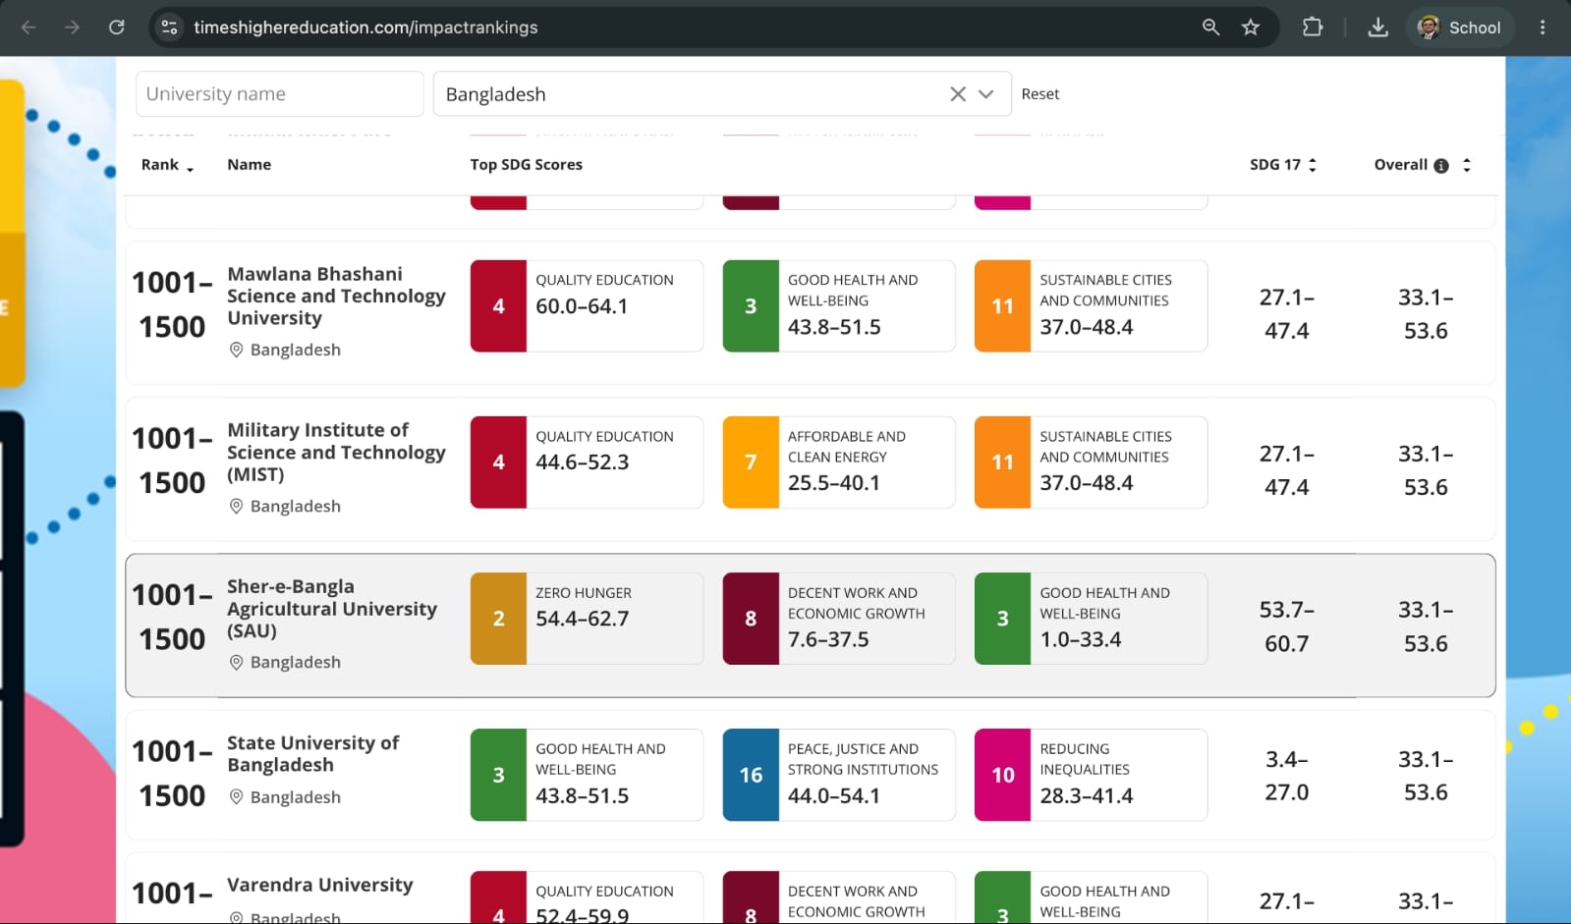Show Overall score info tooltip
The width and height of the screenshot is (1571, 924).
point(1441,166)
